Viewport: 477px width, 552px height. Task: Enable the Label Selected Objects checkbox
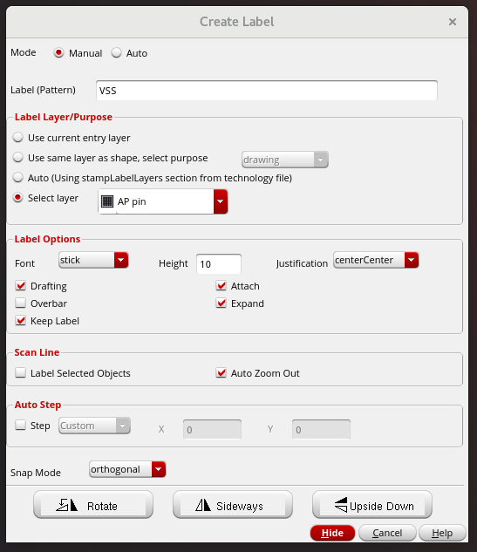click(21, 372)
